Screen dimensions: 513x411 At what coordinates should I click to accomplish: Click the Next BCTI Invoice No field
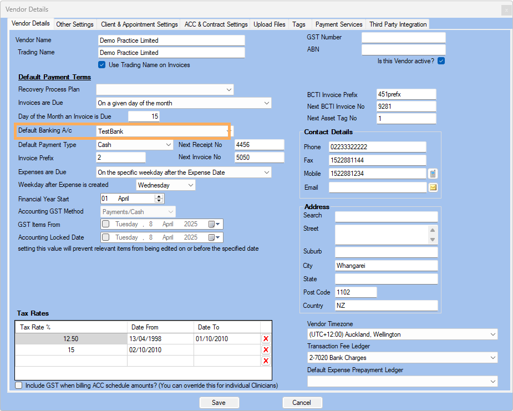tap(407, 106)
